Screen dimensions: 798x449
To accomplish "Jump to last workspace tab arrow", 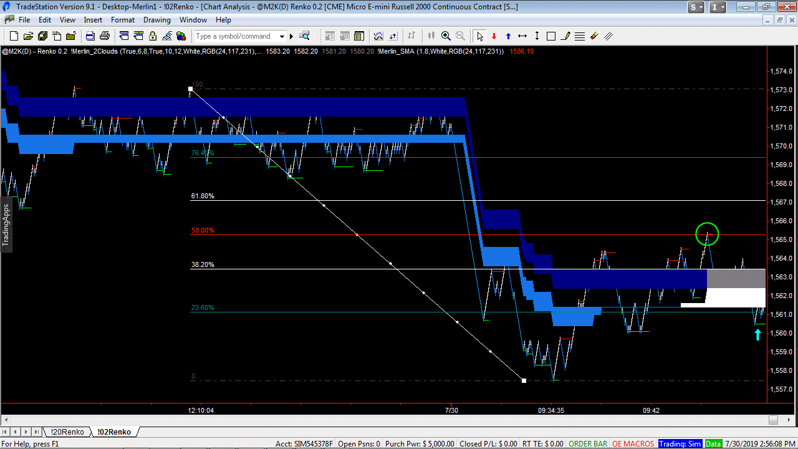I will [x=37, y=432].
